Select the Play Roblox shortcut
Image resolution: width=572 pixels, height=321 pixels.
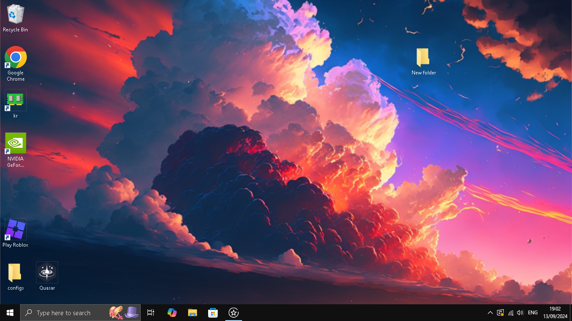(15, 233)
